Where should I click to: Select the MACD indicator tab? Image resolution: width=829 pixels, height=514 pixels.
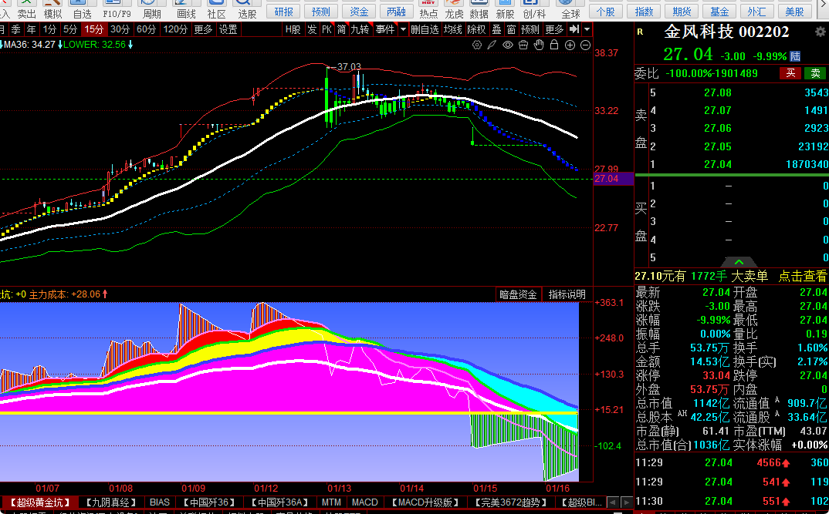click(x=364, y=502)
